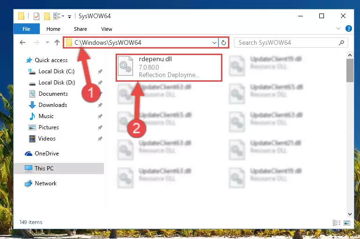
Task: Click the Properties quick access toolbar icon
Action: click(x=36, y=16)
